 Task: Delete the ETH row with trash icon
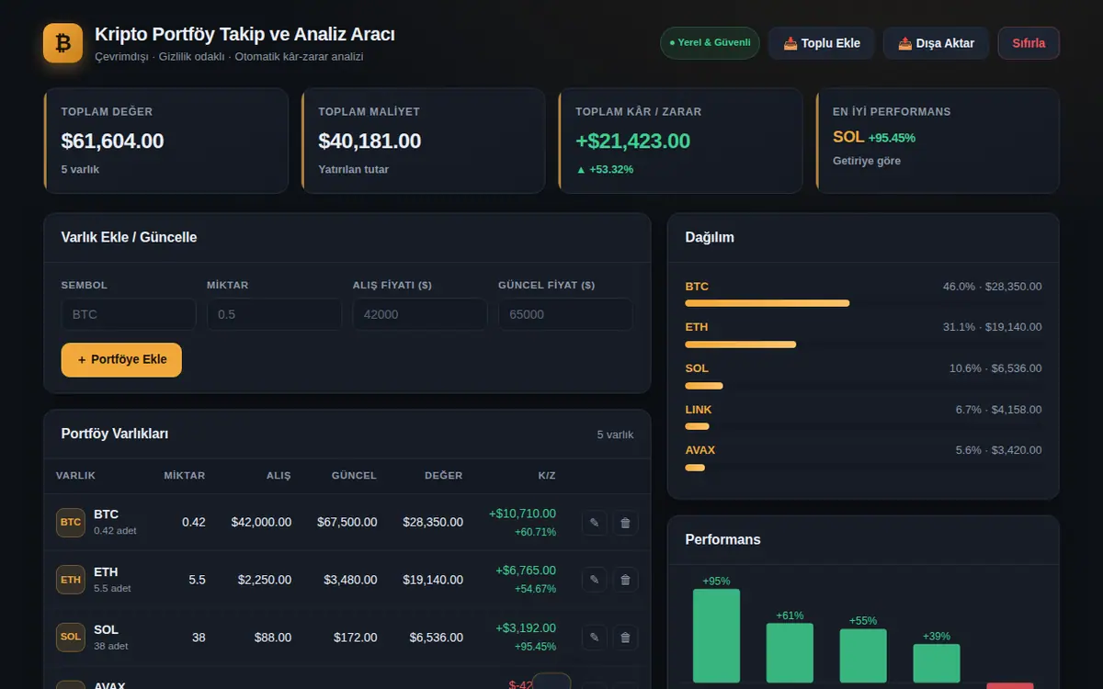[625, 580]
